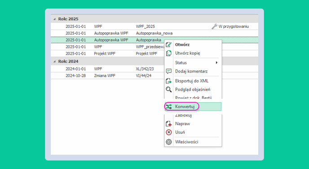Click W przygotowaniu status text
Screen dimensions: 309x169
click(234, 26)
